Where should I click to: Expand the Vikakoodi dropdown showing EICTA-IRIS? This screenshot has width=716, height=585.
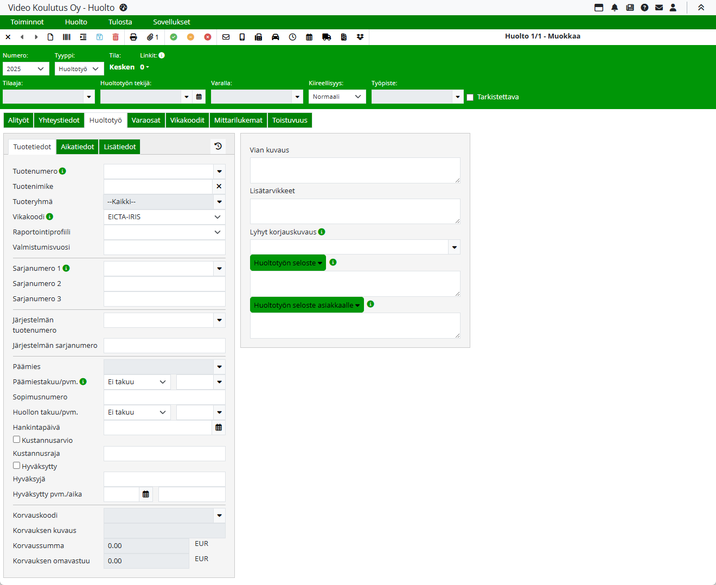(x=164, y=217)
